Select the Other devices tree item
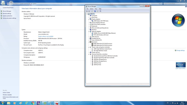Viewport: 187px width, 105px height. 95,37
